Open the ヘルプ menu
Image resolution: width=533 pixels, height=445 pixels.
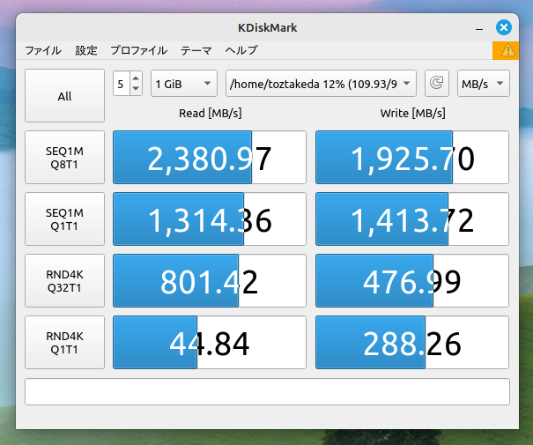point(241,50)
